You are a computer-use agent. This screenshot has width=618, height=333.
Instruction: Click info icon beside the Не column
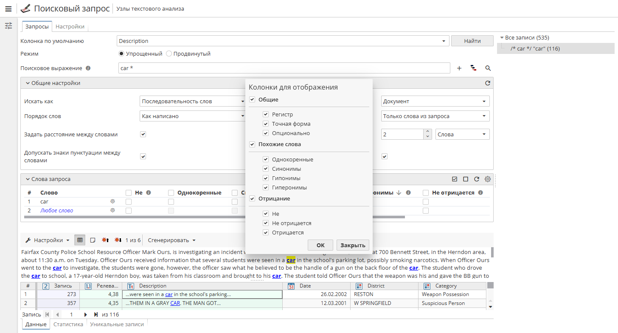point(149,192)
